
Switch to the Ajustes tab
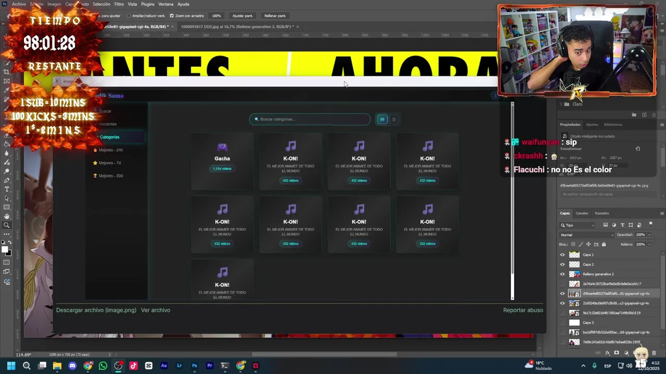tap(592, 125)
